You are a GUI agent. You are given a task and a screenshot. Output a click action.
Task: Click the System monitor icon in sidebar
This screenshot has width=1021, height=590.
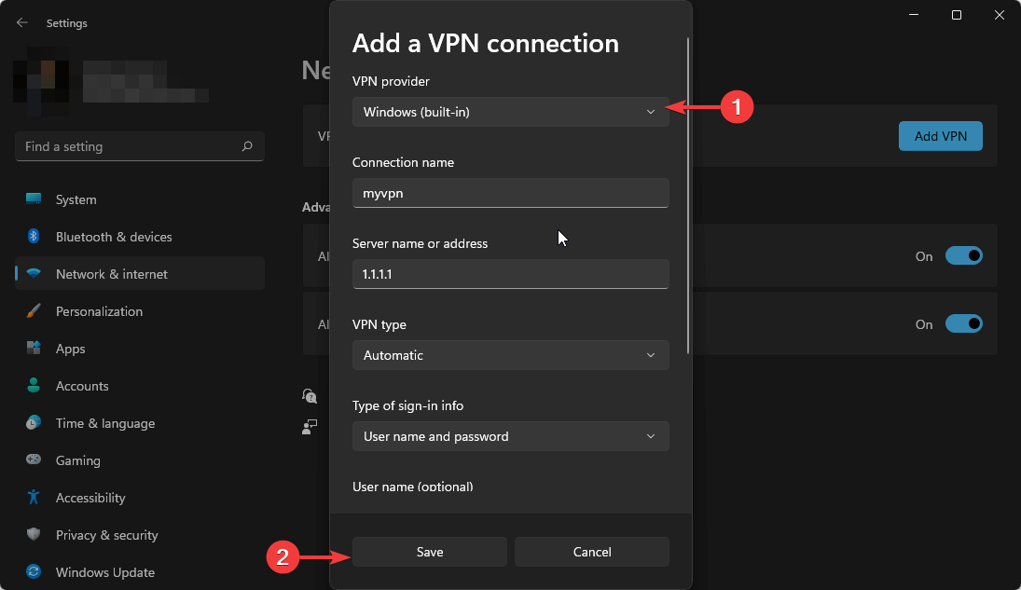(x=34, y=199)
